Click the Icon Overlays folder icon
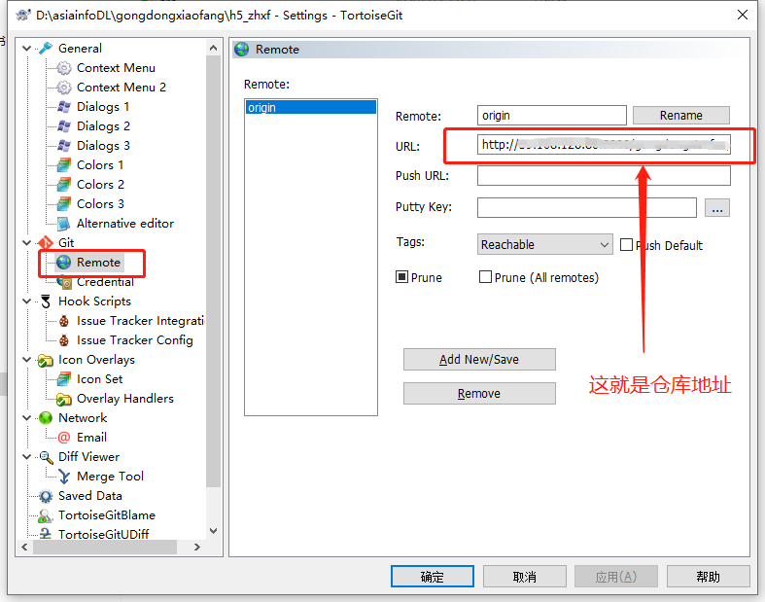Image resolution: width=765 pixels, height=602 pixels. pos(46,360)
